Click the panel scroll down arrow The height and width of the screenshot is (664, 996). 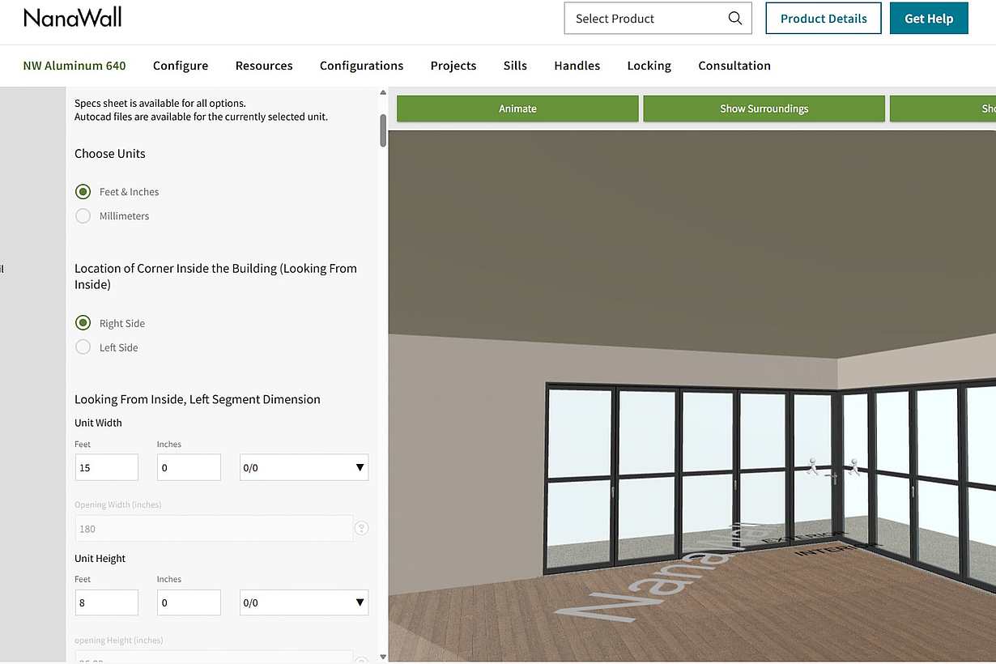point(383,657)
